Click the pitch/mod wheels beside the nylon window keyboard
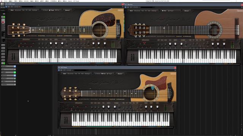This screenshot has height=136, width=243. 133,57
